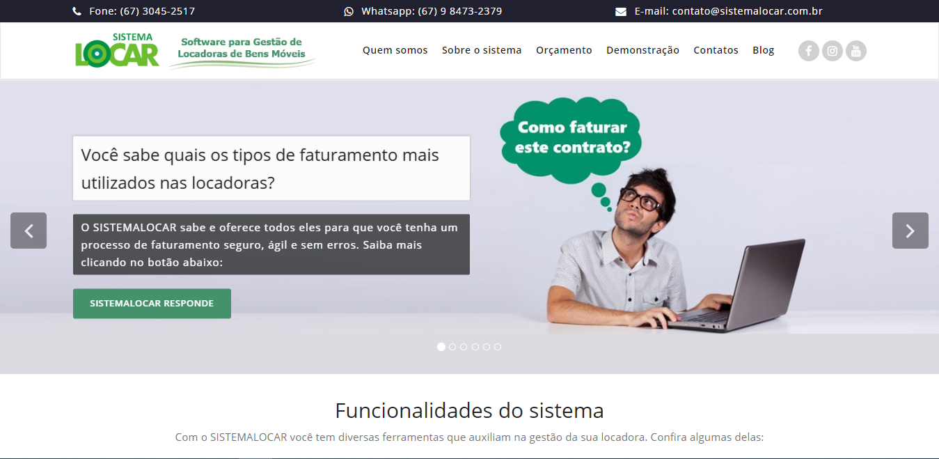
Task: Click the WhatsApp icon in top bar
Action: pos(349,11)
